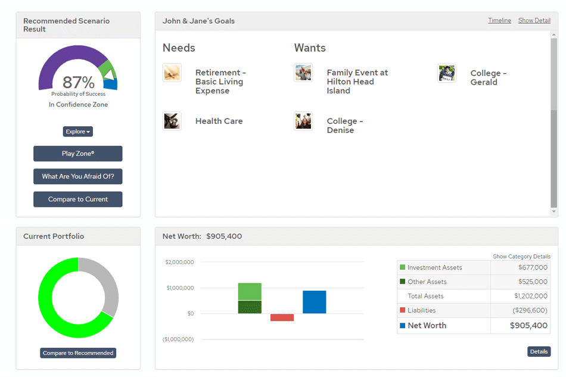This screenshot has height=377, width=566.
Task: Click Compare to Current button
Action: coord(78,199)
